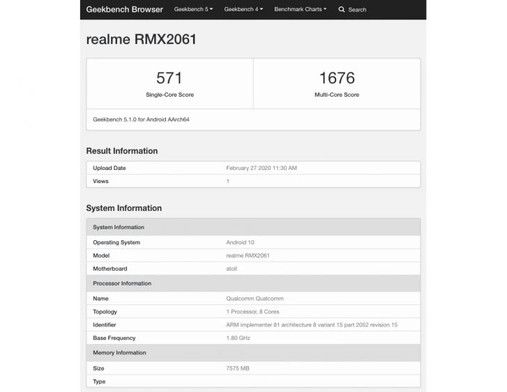This screenshot has width=507, height=392.
Task: Select the 1 Processor, 8 Cores value
Action: pyautogui.click(x=252, y=312)
